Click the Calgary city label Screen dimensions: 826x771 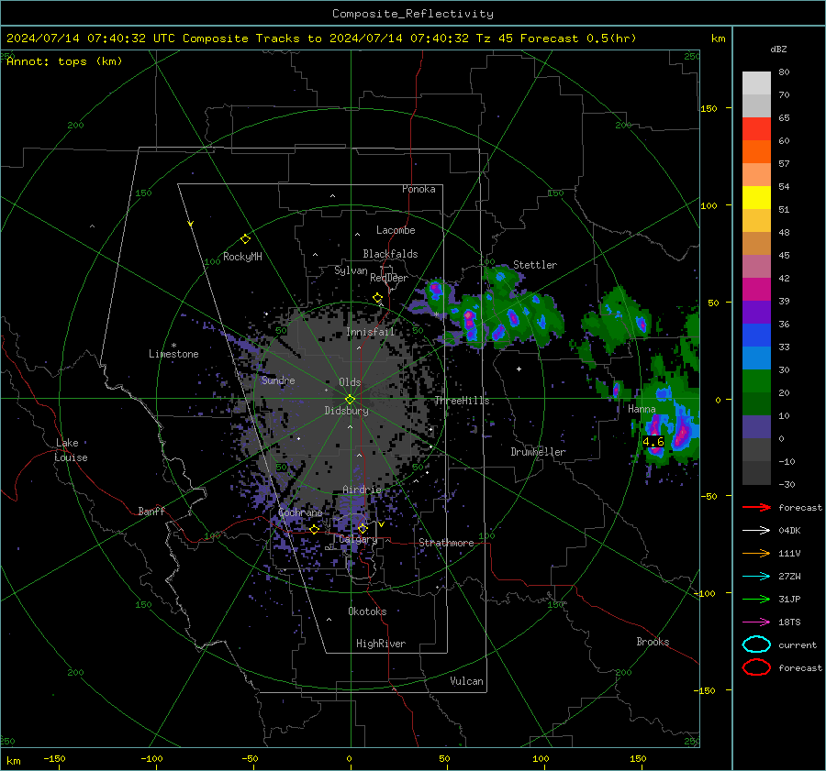358,539
